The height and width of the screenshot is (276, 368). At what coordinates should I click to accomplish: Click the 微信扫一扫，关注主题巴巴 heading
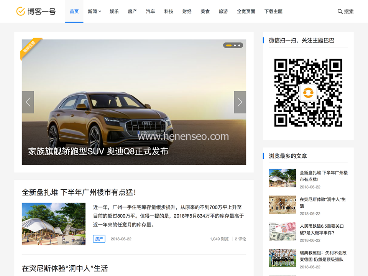[301, 40]
